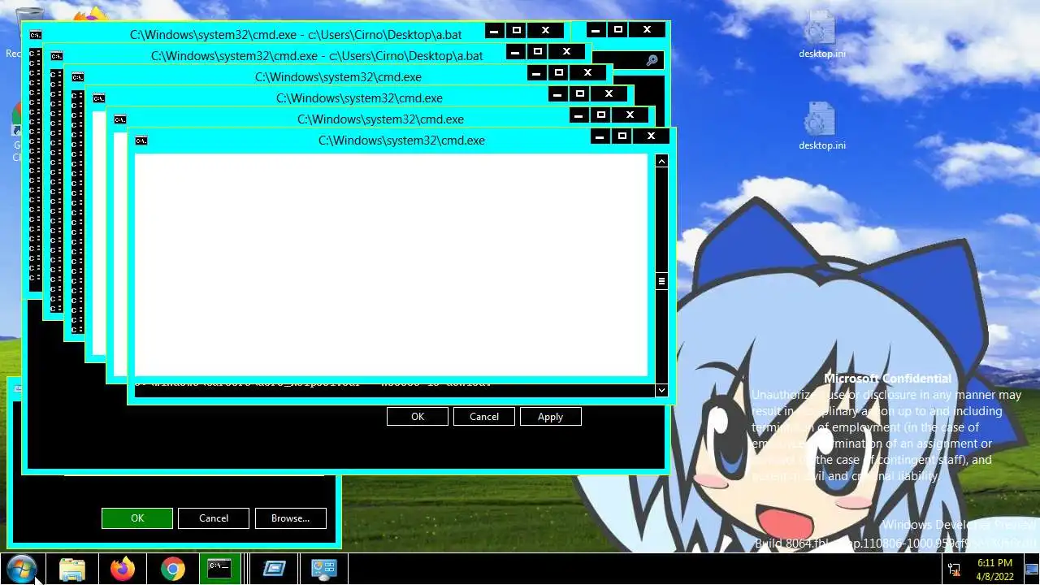The width and height of the screenshot is (1040, 585).
Task: Maximize the background window with the search box
Action: pos(618,30)
